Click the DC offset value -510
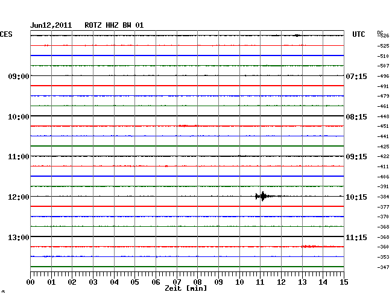Screen dimensions: 392x298 click(x=383, y=56)
